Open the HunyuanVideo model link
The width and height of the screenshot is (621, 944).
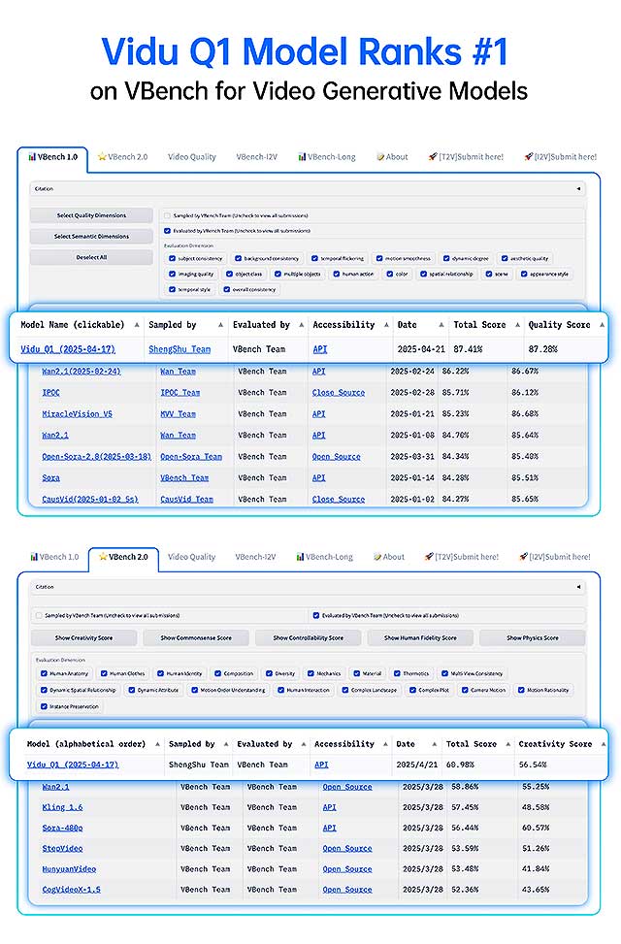point(69,869)
